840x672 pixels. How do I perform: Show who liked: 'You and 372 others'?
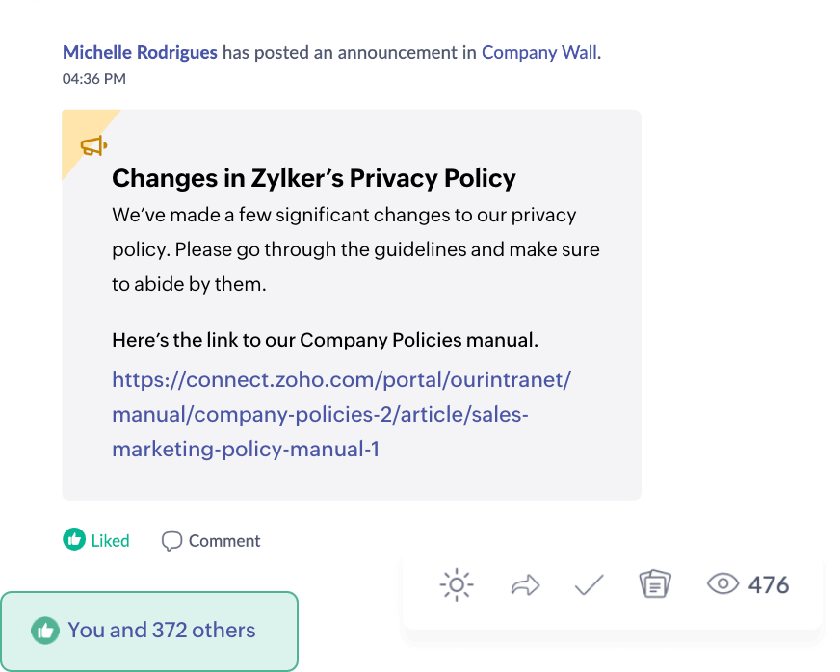click(x=161, y=631)
